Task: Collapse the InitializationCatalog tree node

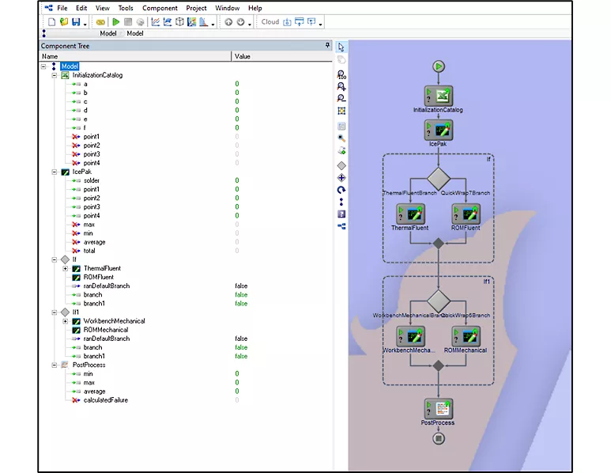Action: 55,75
